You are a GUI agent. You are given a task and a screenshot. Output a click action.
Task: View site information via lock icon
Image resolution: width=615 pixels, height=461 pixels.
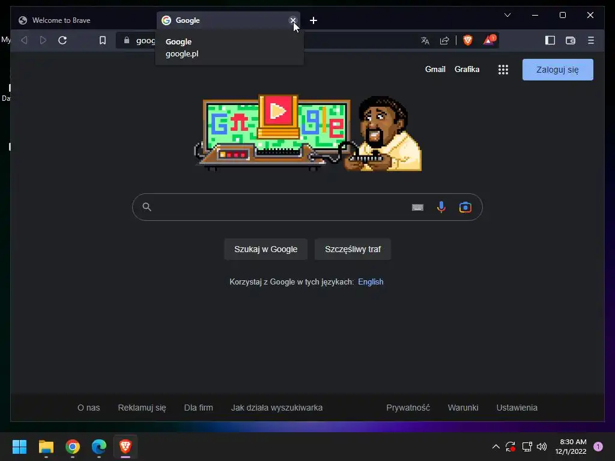126,40
